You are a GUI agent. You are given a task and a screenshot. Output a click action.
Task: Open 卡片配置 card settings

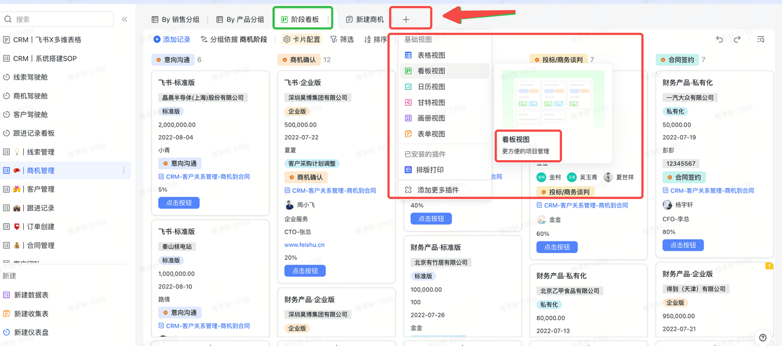coord(302,40)
